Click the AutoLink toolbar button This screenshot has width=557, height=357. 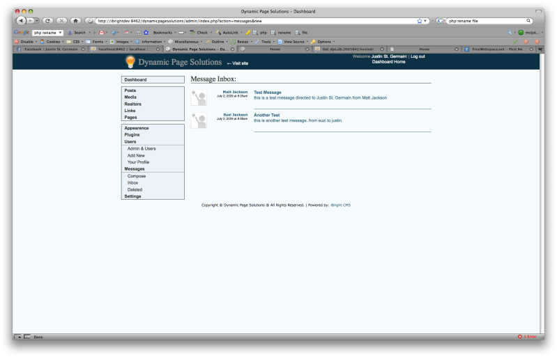click(227, 32)
